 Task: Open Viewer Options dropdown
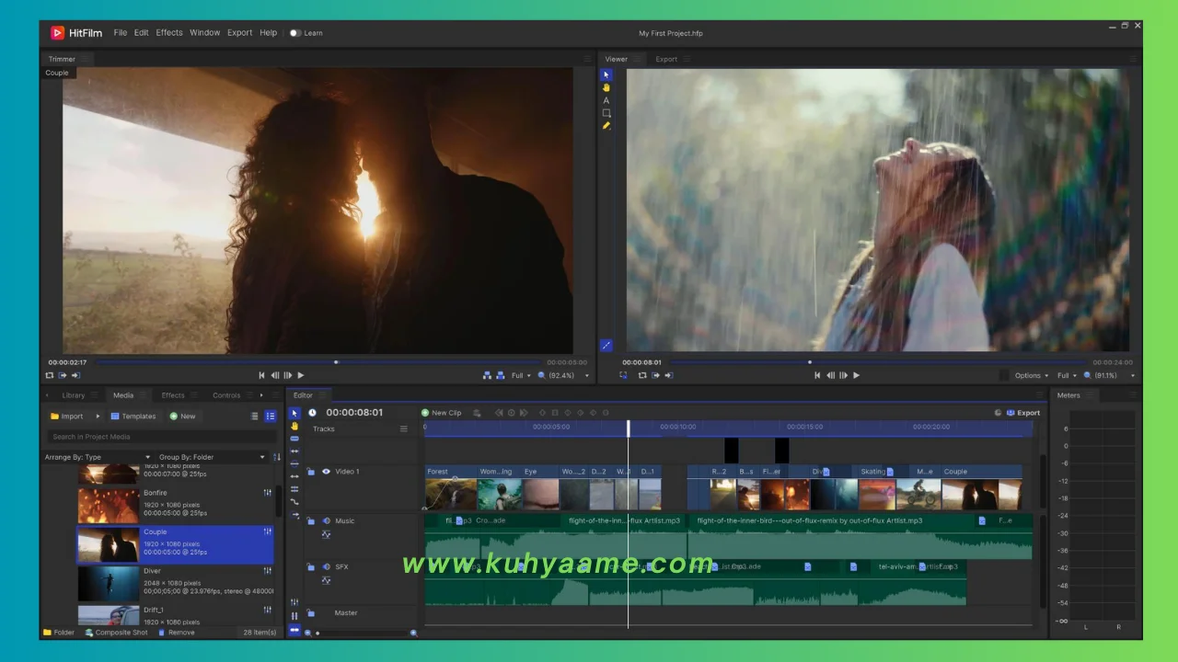pyautogui.click(x=1032, y=375)
